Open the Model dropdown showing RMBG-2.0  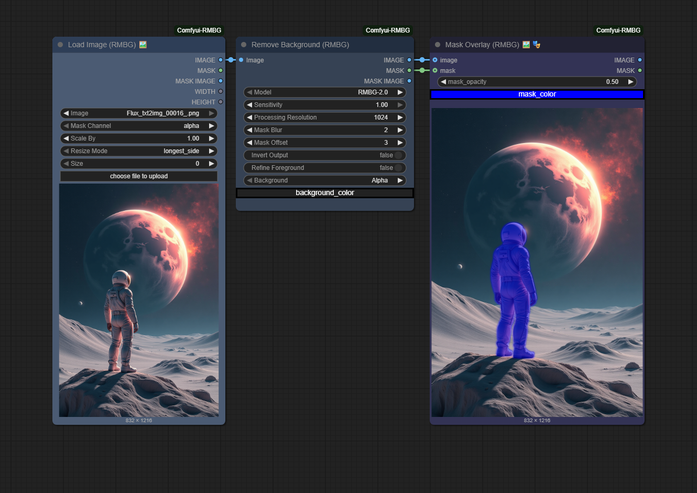(x=324, y=92)
